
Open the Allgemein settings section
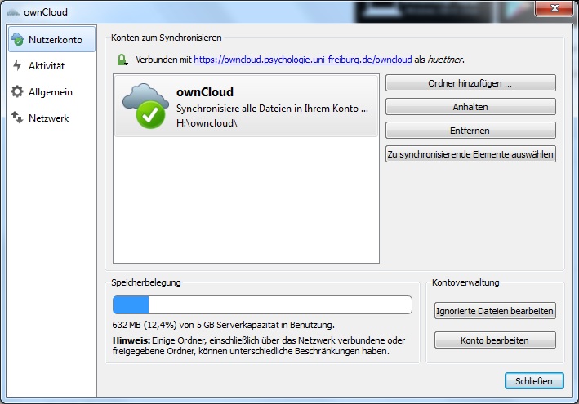pyautogui.click(x=51, y=92)
